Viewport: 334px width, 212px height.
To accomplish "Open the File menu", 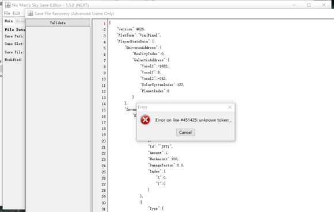I will point(7,13).
